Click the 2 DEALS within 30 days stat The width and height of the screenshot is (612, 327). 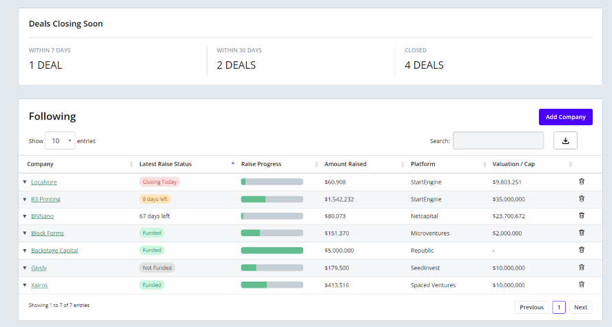point(236,65)
